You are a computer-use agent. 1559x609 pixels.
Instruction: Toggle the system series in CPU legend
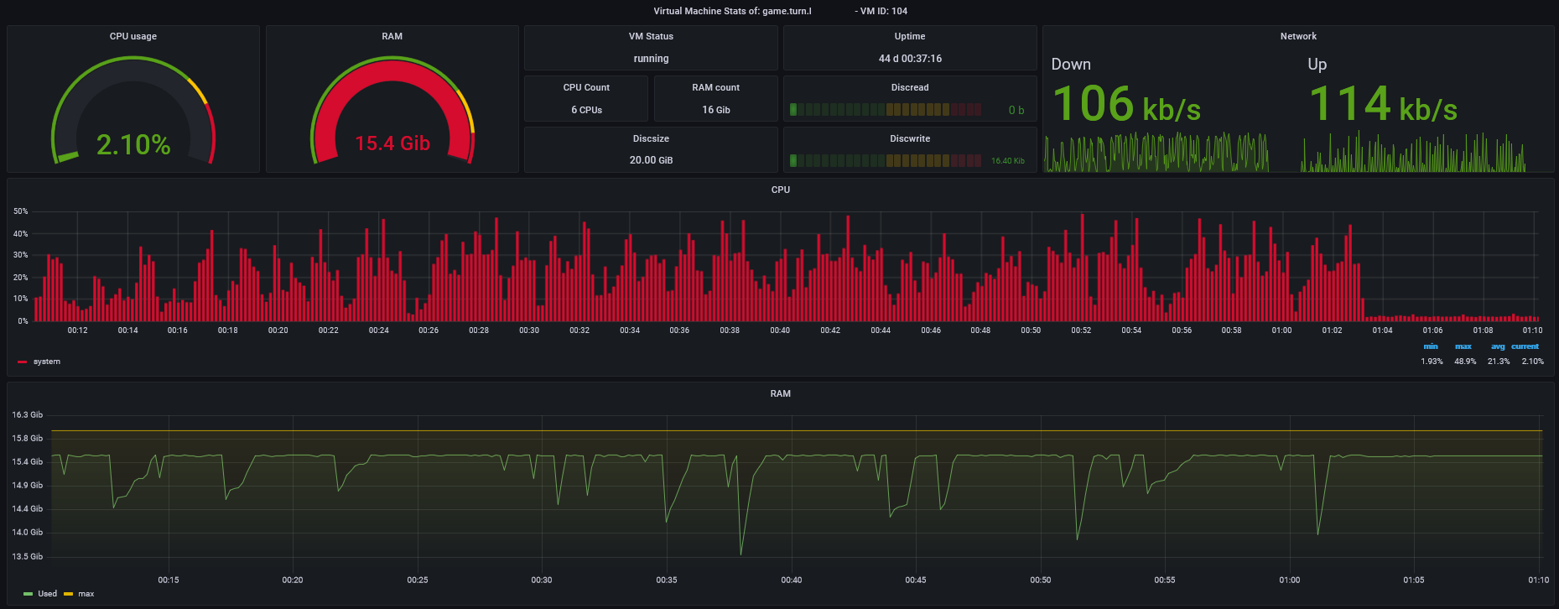tap(47, 362)
